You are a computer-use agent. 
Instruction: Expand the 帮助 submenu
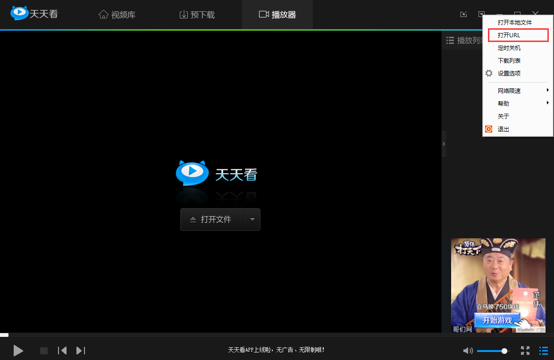[504, 102]
